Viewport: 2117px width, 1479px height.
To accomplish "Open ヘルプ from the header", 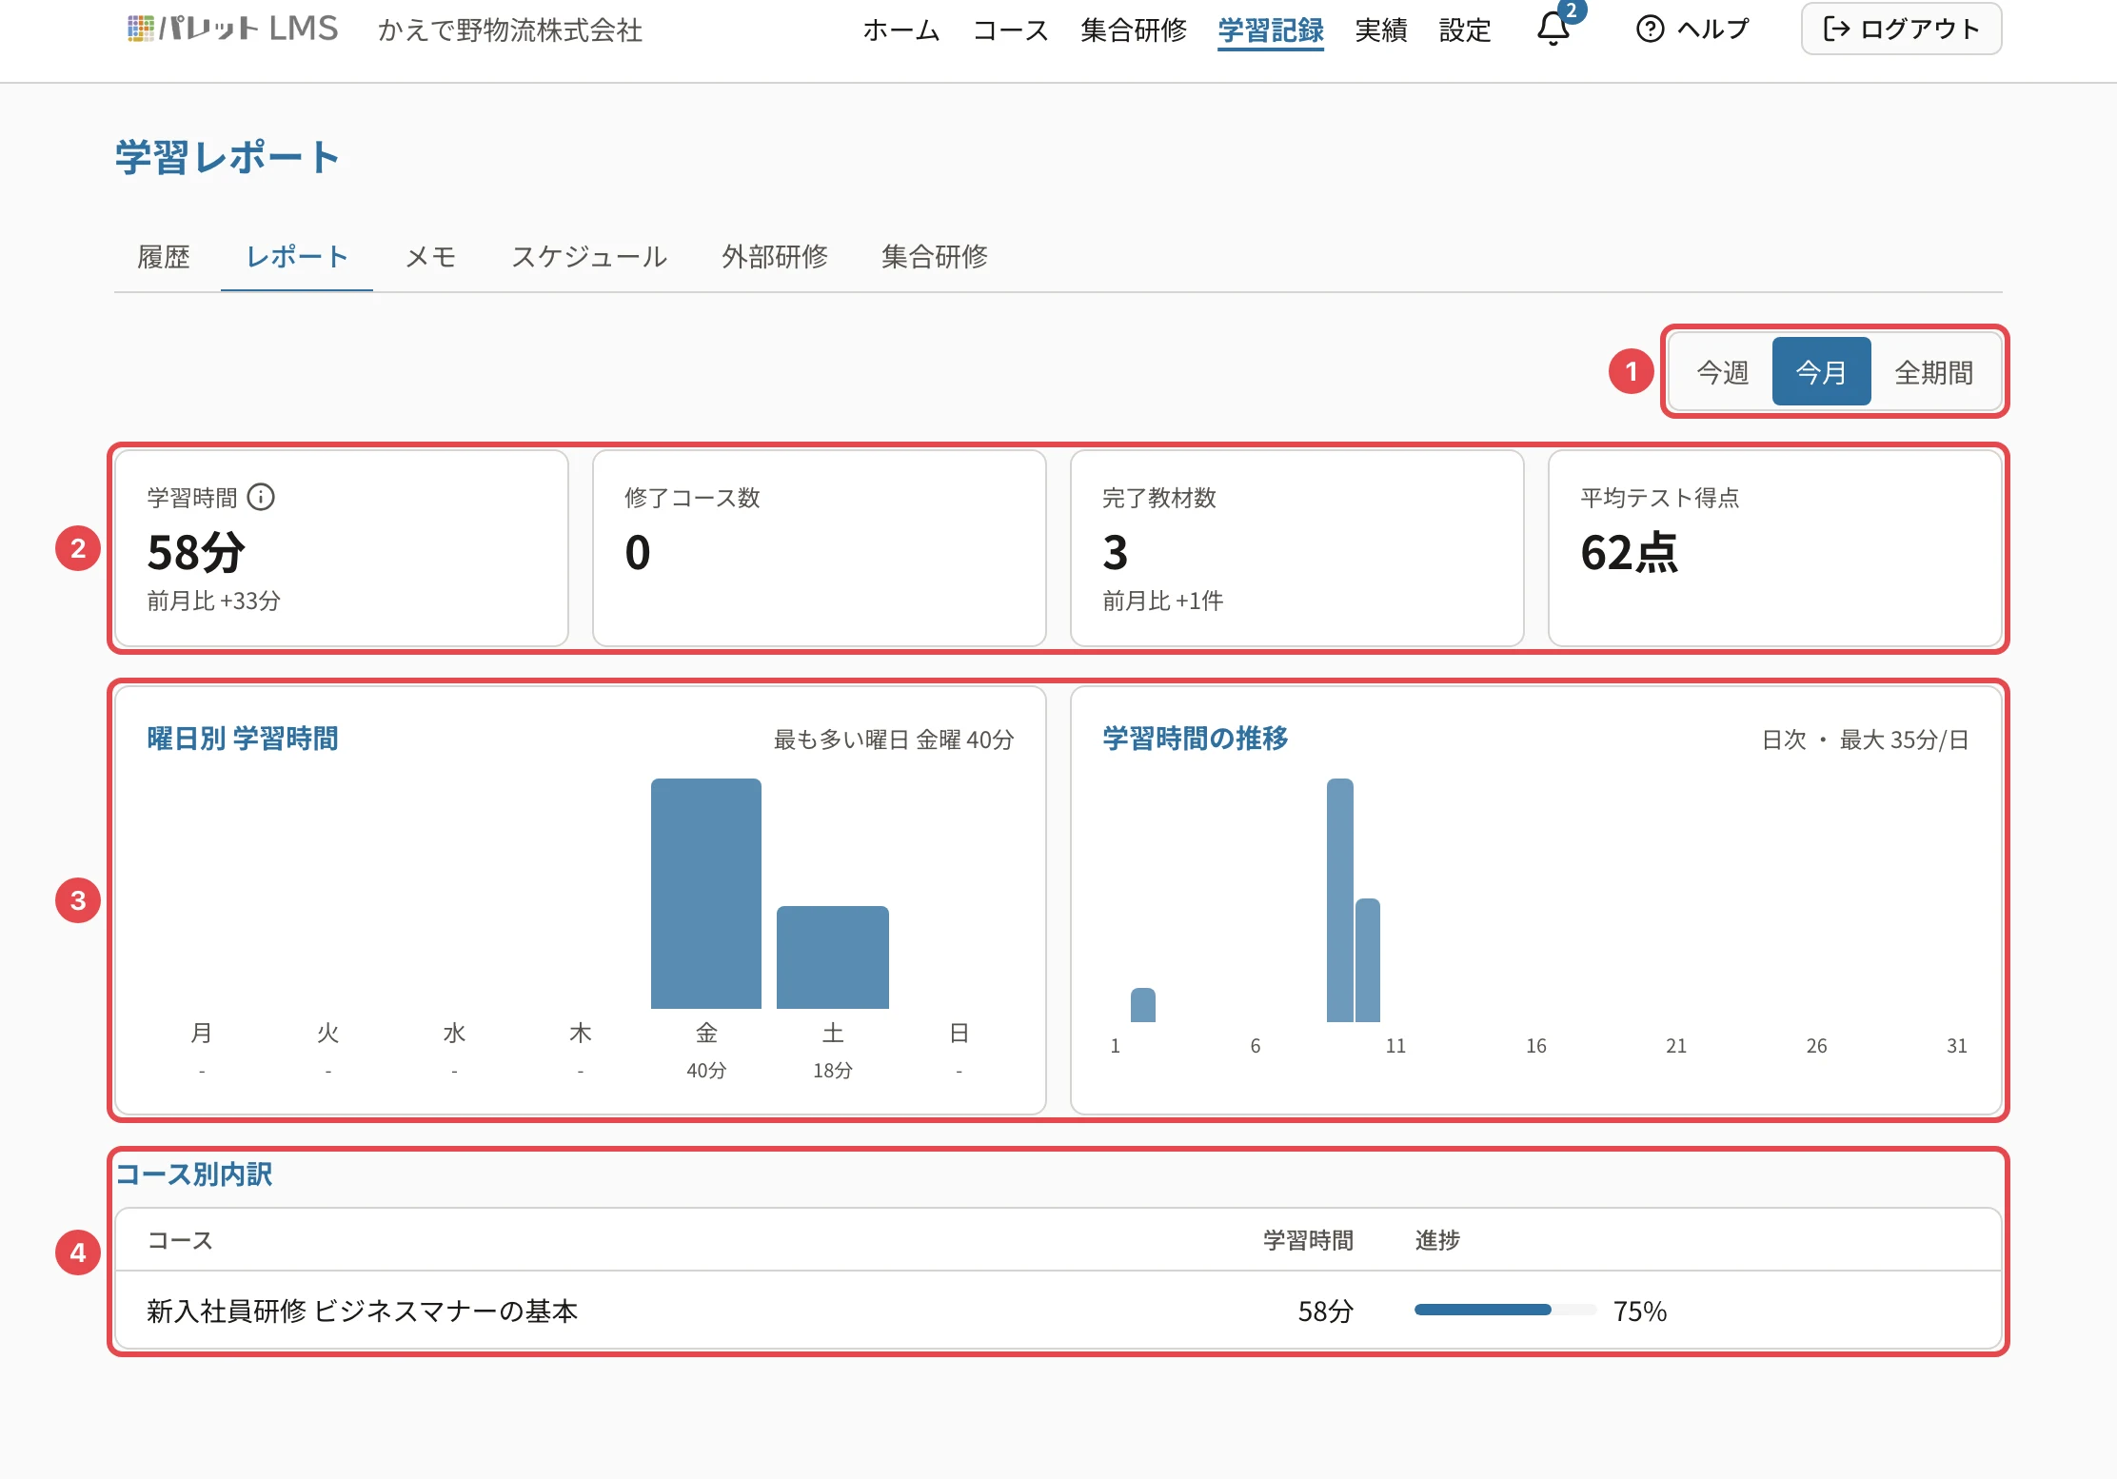I will point(1692,29).
